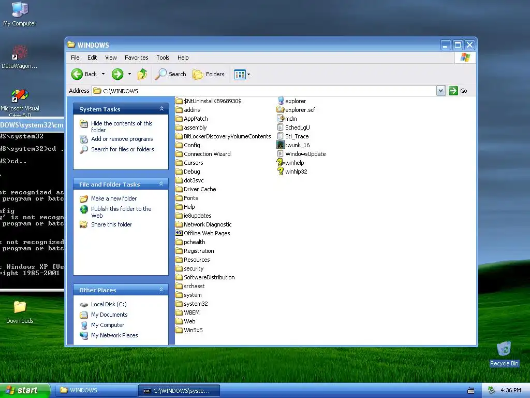The image size is (530, 398).
Task: Select the $NtUninstallKB968930$ folder icon
Action: tap(179, 101)
